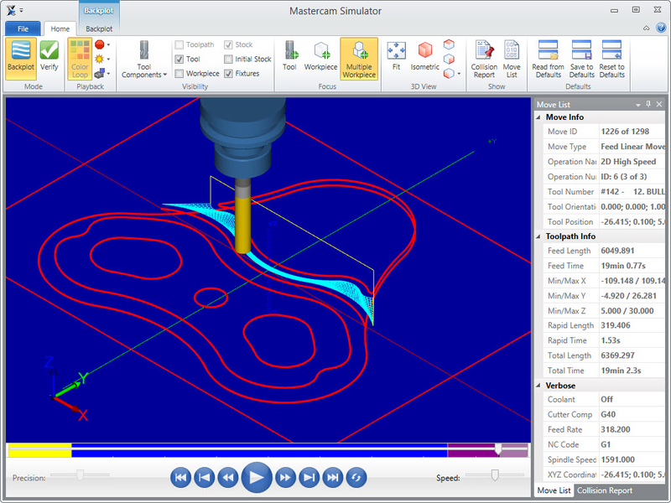
Task: Click Save to Defaults
Action: pyautogui.click(x=581, y=59)
